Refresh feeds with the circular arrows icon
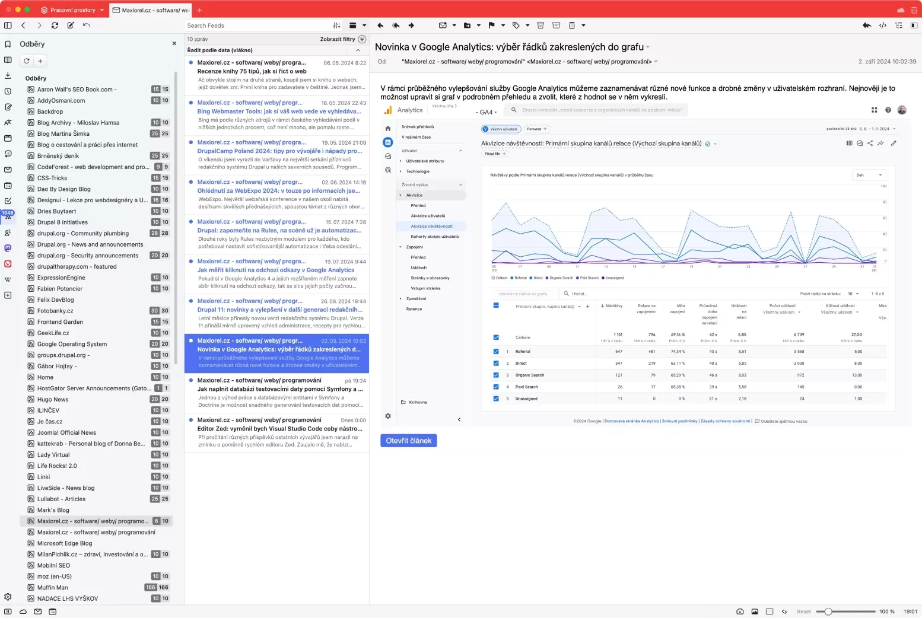The width and height of the screenshot is (922, 618). tap(55, 26)
